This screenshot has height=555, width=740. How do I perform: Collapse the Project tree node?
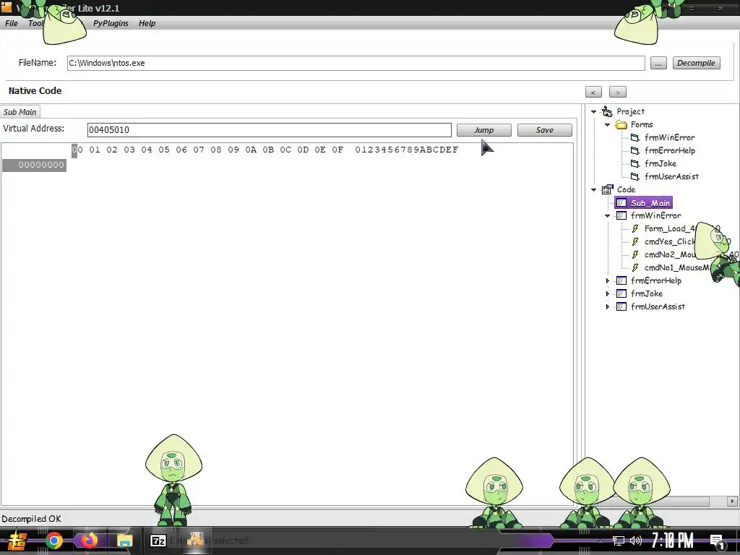tap(594, 112)
